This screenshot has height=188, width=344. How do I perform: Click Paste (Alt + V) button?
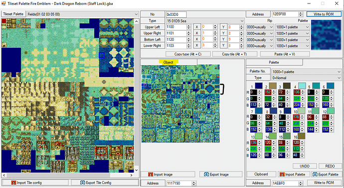pos(285,54)
